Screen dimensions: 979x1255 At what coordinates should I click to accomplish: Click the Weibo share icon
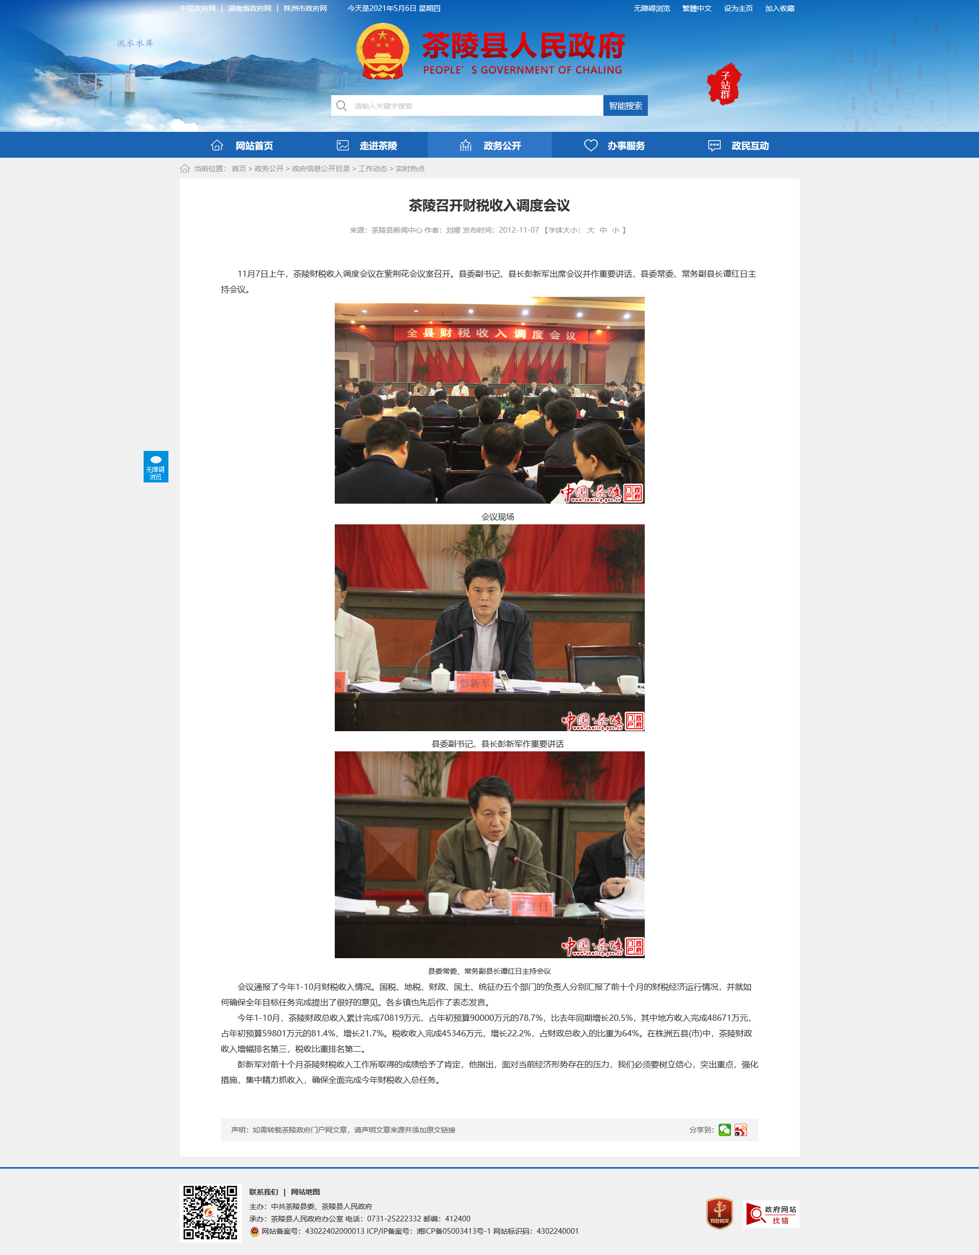(741, 1130)
